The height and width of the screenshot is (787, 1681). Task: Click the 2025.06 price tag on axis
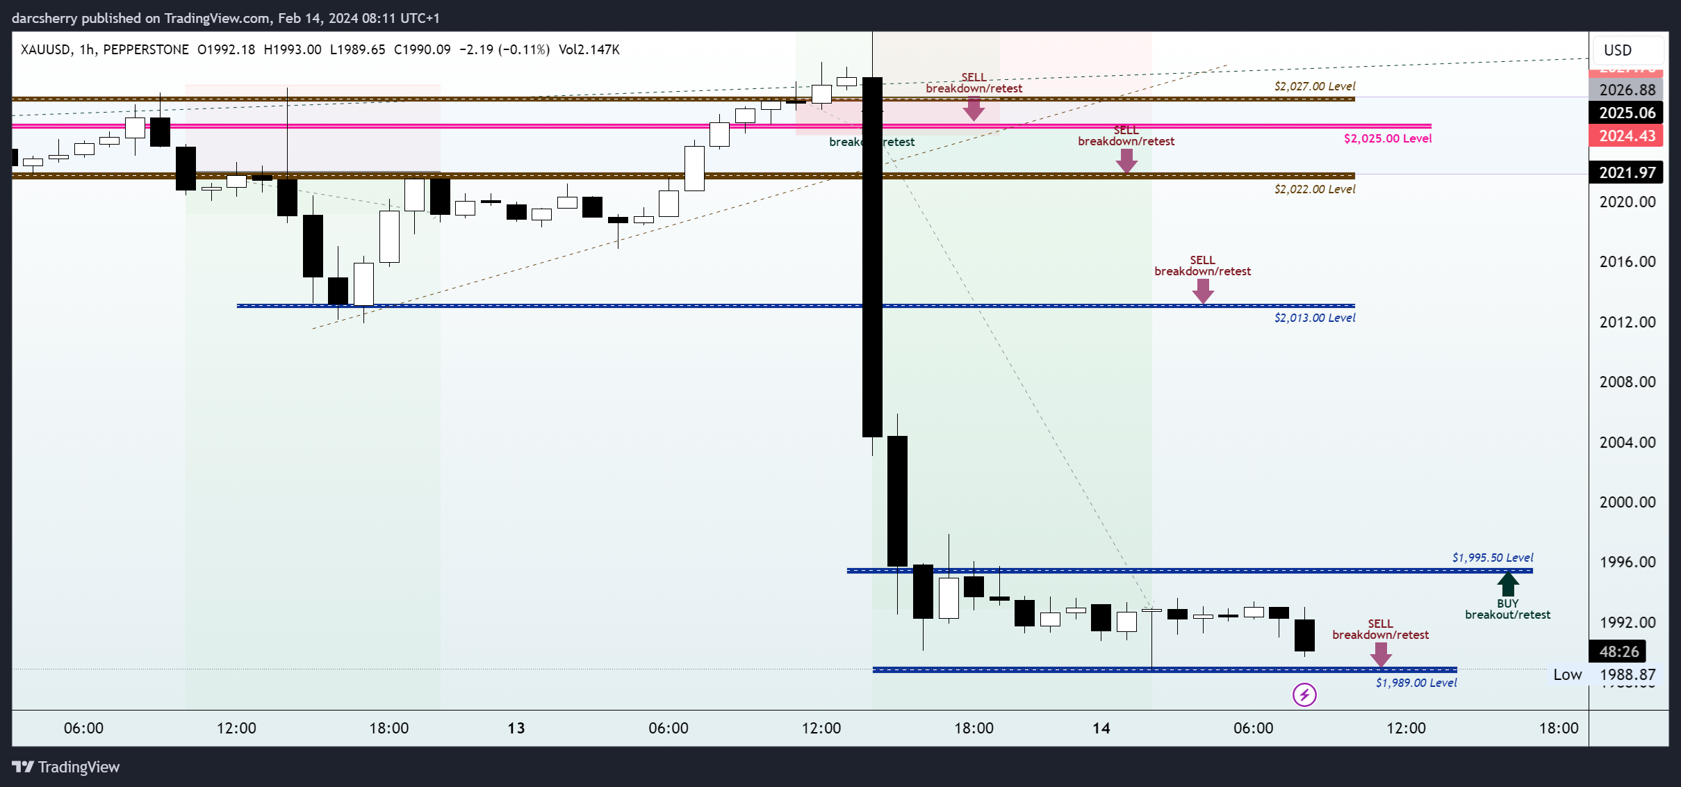[1626, 113]
